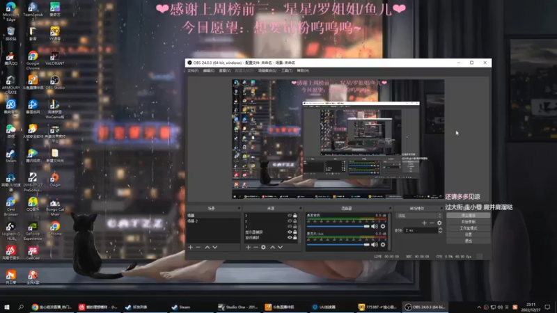Move scene down in Scenes panel
Viewport: 557px width, 313px height.
215,247
